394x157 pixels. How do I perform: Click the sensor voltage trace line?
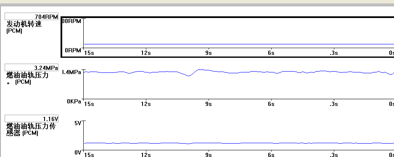click(x=239, y=143)
